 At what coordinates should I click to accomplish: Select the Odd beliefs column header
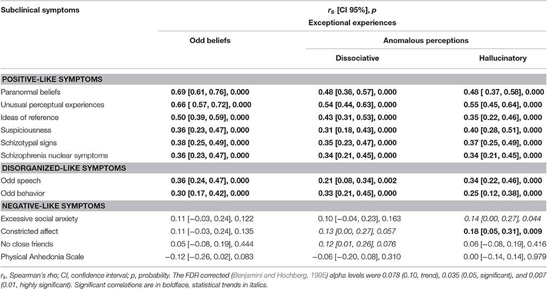(x=210, y=40)
